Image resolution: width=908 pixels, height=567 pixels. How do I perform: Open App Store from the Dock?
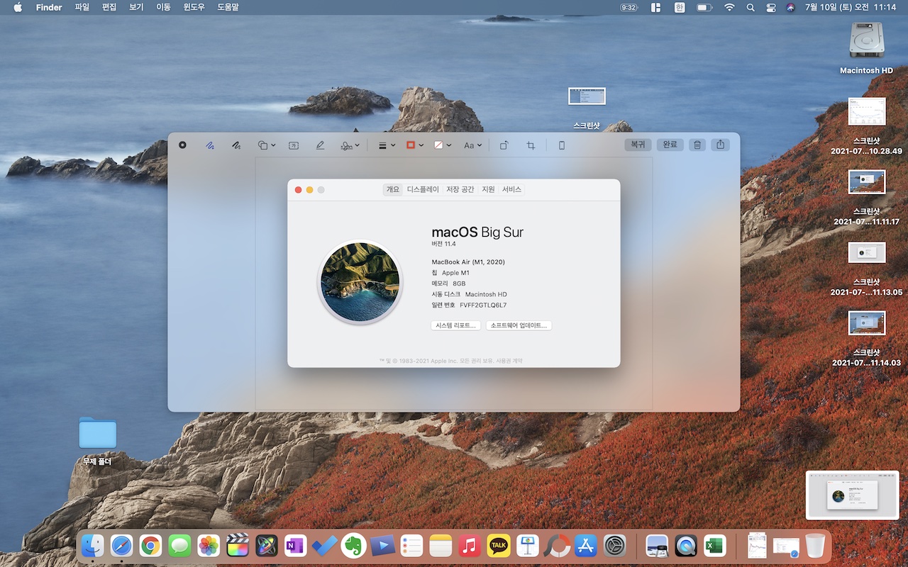(586, 546)
